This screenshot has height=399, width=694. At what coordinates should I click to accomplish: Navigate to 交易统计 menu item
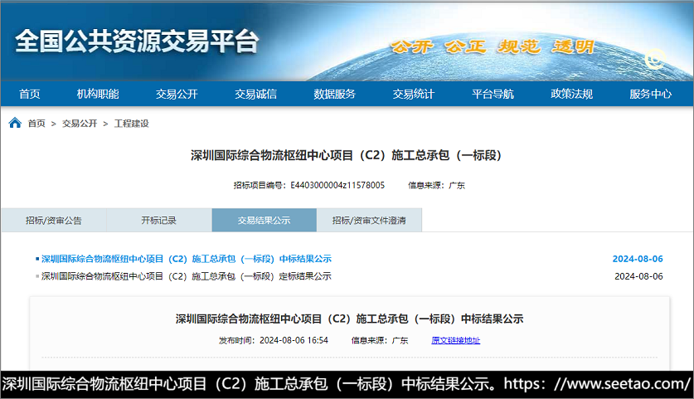pos(413,94)
